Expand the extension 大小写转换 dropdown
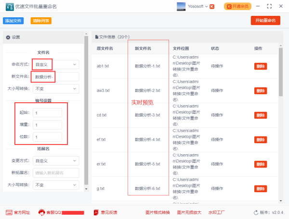 point(56,185)
